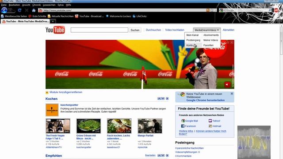Open The Fresh Vegan video thumbnail
283x159 pixels.
(58, 126)
